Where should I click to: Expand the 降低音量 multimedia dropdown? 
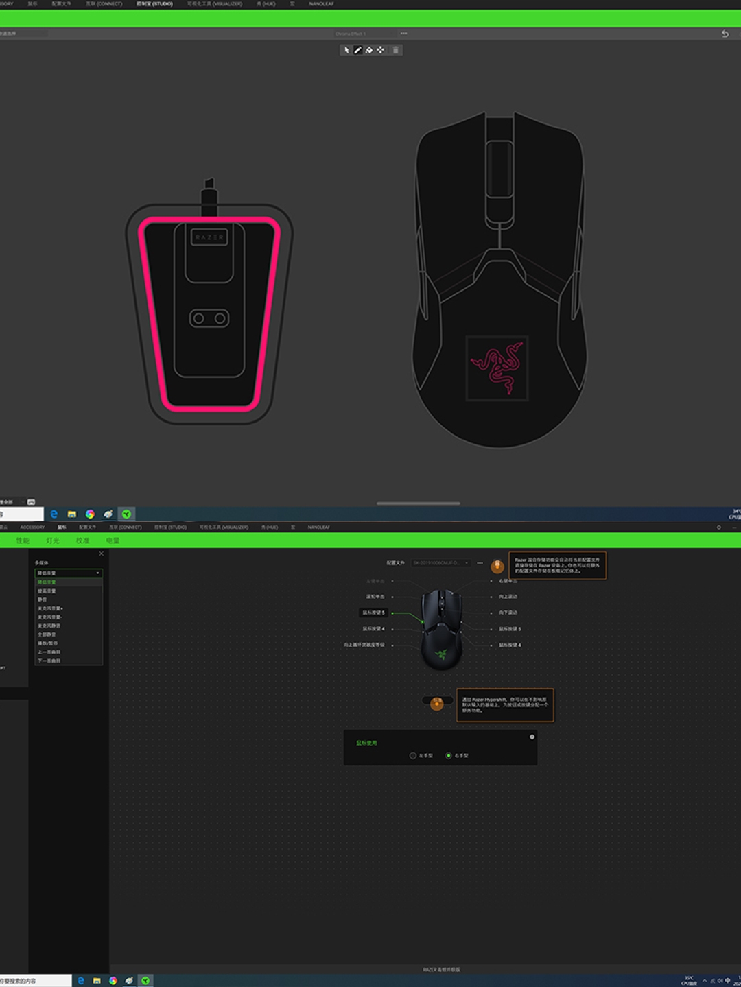(x=69, y=573)
